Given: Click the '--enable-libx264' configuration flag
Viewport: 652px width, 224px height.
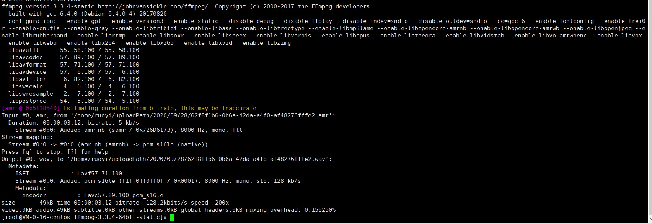Looking at the screenshot, I should point(88,43).
